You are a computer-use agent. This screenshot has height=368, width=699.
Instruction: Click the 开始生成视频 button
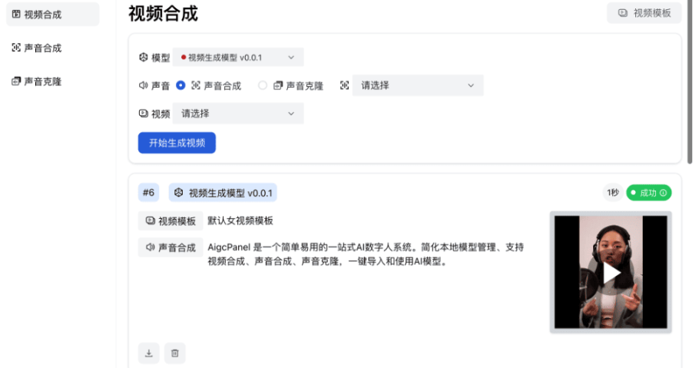pos(177,143)
